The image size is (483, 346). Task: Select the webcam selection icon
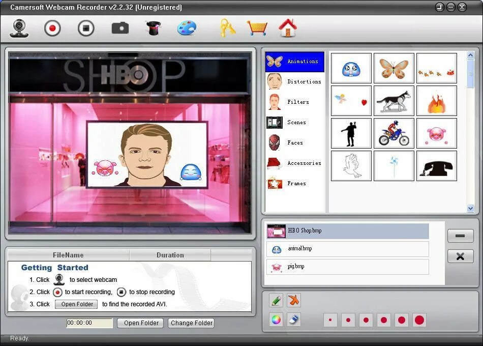pos(19,28)
